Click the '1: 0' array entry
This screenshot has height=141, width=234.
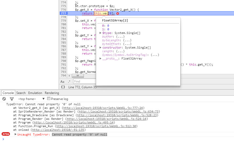[106, 29]
